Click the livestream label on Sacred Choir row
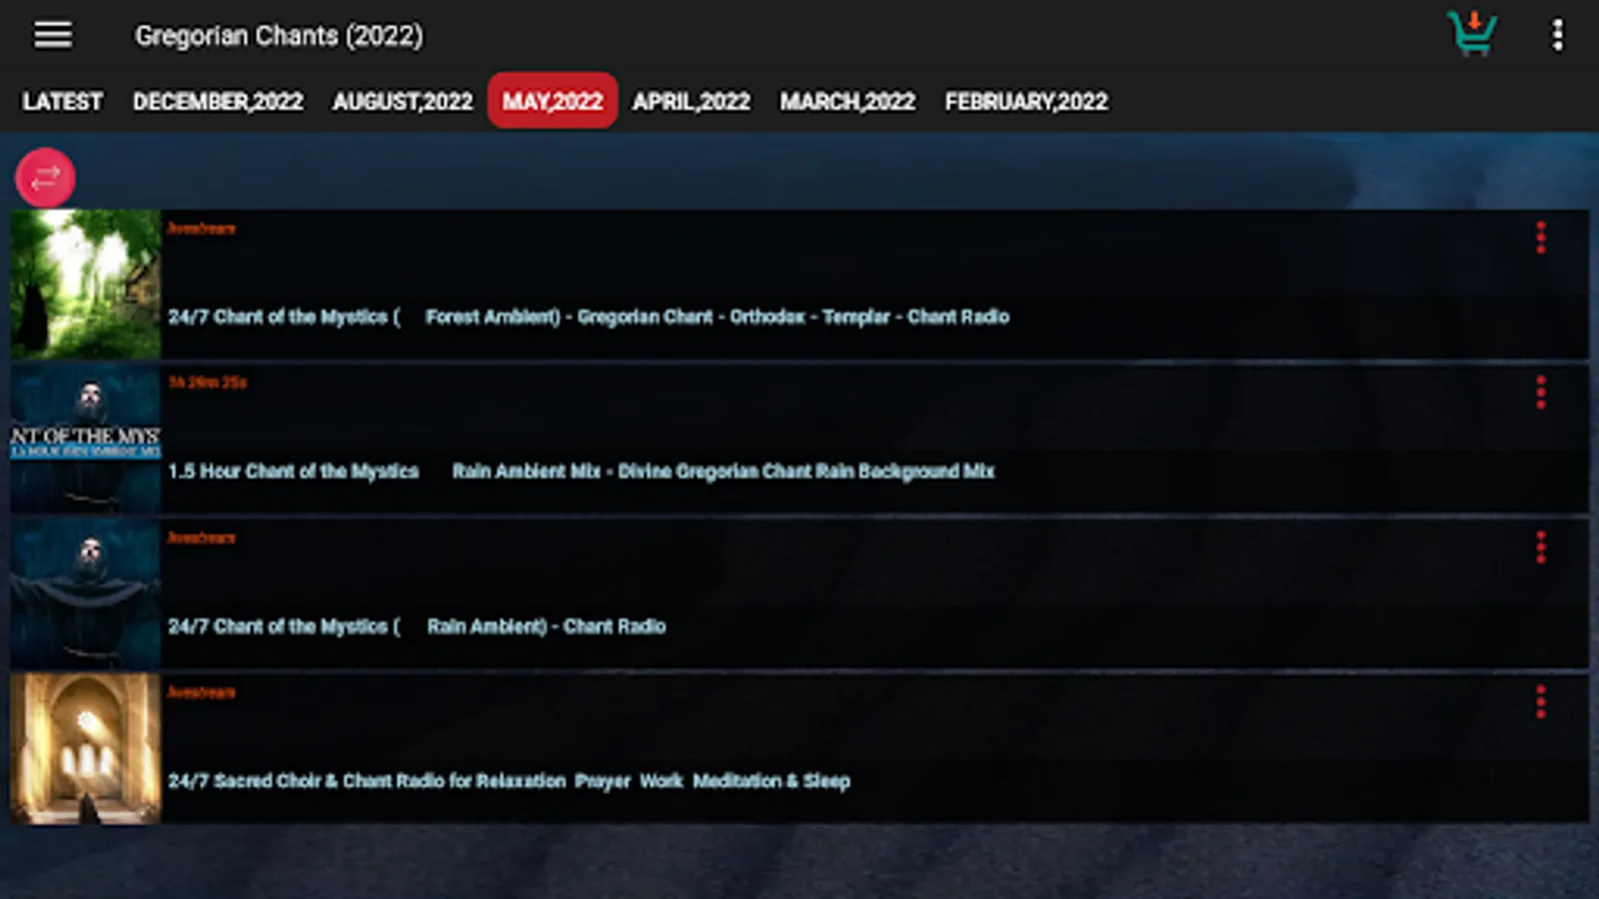Image resolution: width=1599 pixels, height=899 pixels. pyautogui.click(x=201, y=692)
